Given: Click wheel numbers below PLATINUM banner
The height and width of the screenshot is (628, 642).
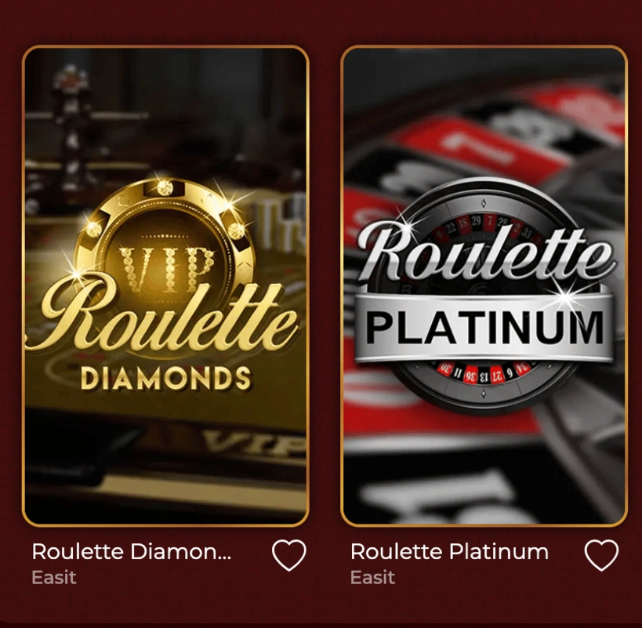Looking at the screenshot, I should (x=484, y=372).
